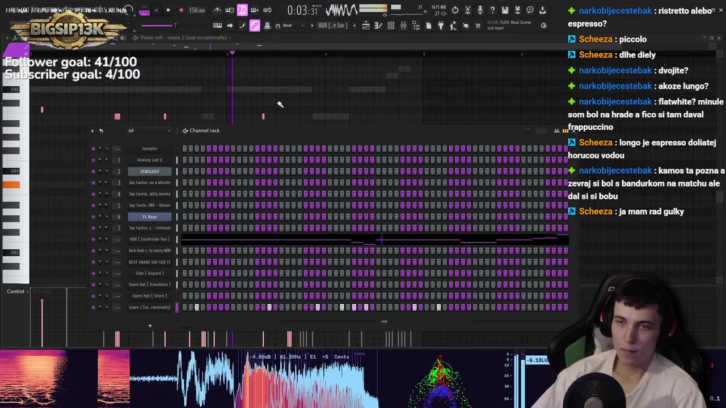Add a new pattern with the plus button
The width and height of the screenshot is (726, 408).
click(x=354, y=25)
